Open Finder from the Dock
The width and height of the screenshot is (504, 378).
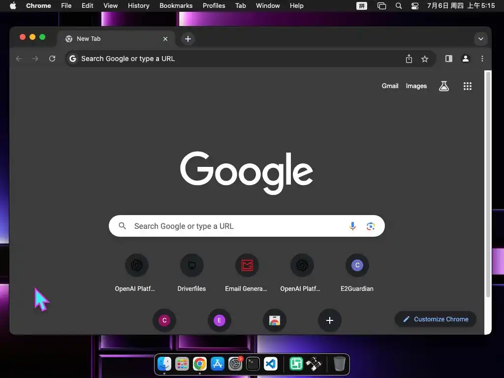(164, 364)
